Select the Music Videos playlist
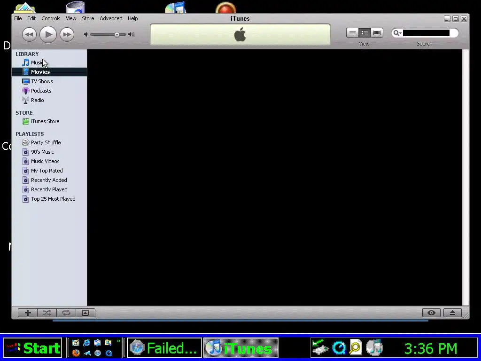481x361 pixels. pyautogui.click(x=49, y=161)
